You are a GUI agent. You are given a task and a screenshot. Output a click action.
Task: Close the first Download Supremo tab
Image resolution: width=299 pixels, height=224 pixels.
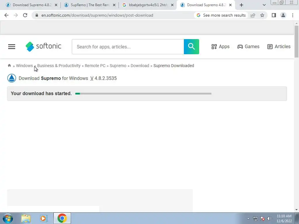coord(56,5)
